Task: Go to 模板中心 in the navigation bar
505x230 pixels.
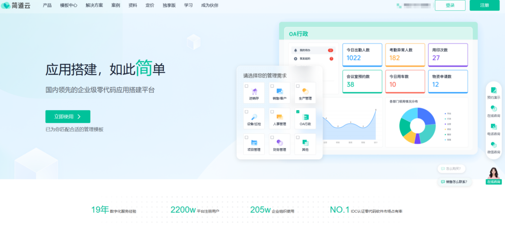Action: click(x=69, y=5)
